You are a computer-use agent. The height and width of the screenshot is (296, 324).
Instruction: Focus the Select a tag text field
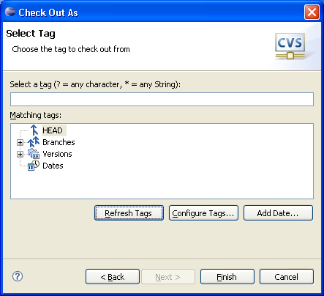(x=162, y=99)
